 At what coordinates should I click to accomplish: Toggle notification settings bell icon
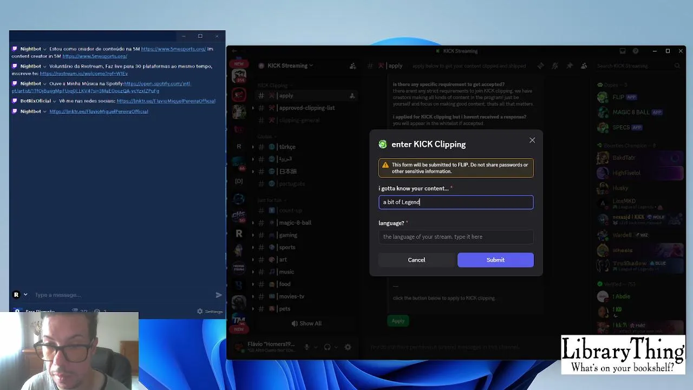[x=555, y=66]
